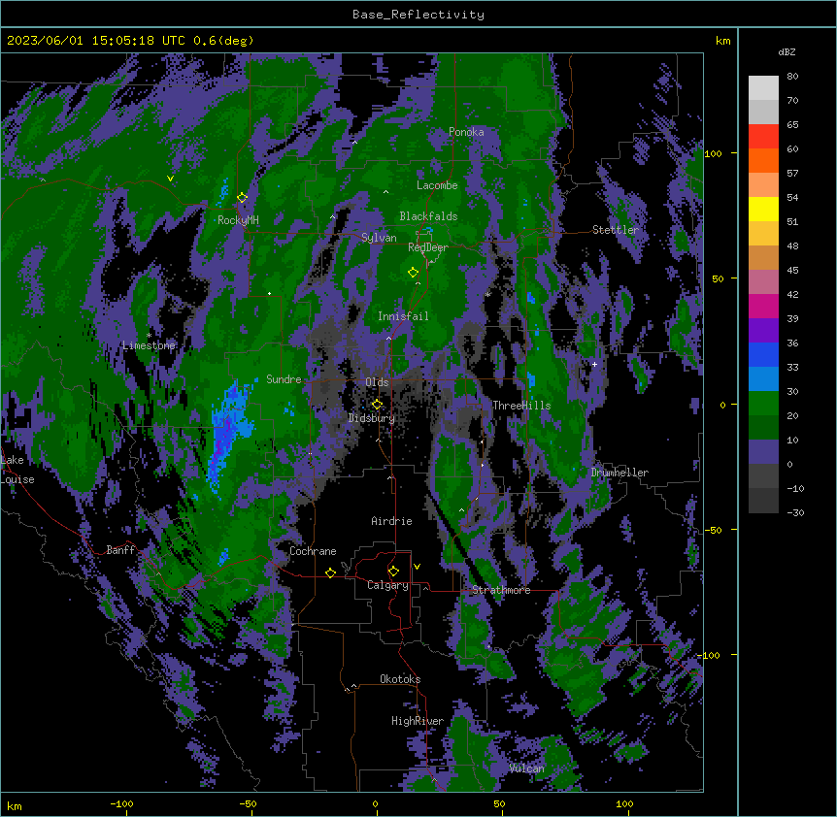
Task: Click the 80 value on dBZ scale
Action: (x=792, y=77)
